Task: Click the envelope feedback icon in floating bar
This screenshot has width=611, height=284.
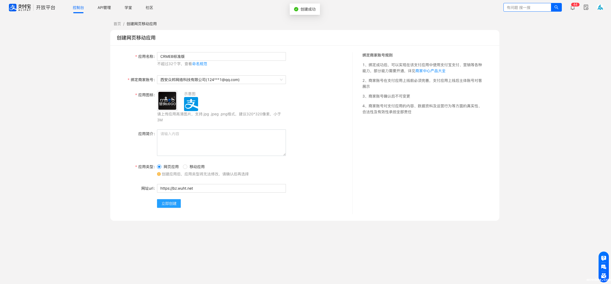Action: [x=603, y=276]
